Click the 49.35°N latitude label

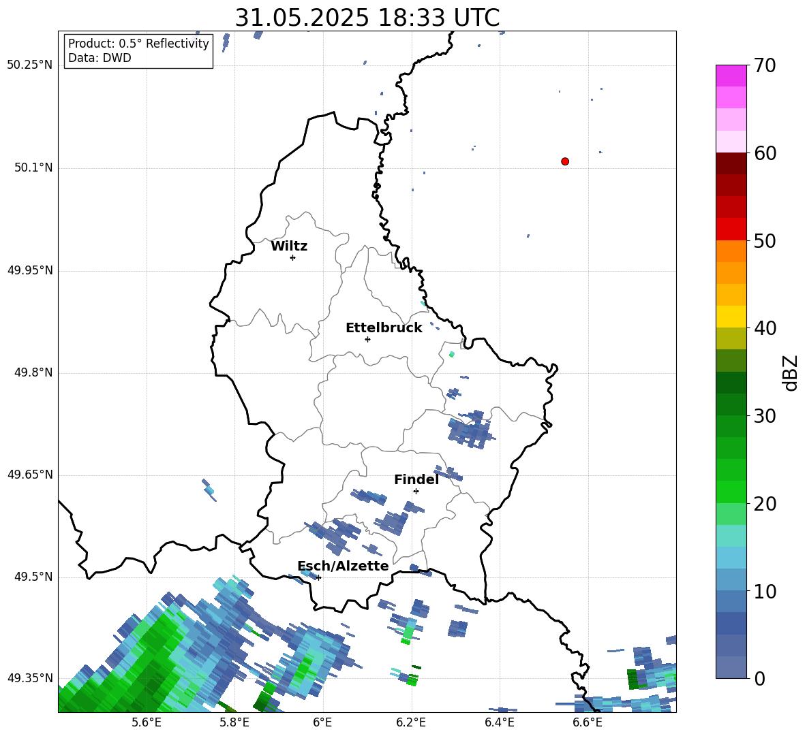30,678
